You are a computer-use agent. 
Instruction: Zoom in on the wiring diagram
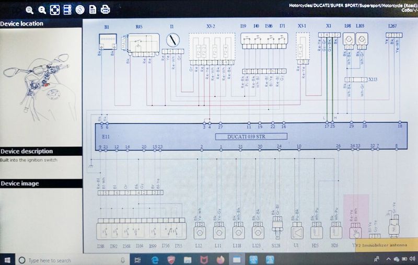(30, 10)
